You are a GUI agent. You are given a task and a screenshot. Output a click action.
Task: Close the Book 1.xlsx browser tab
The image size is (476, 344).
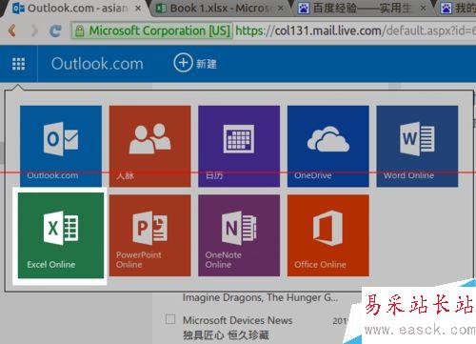[x=281, y=9]
